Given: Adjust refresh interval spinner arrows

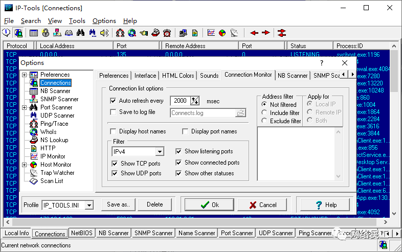Looking at the screenshot, I should click(x=195, y=101).
